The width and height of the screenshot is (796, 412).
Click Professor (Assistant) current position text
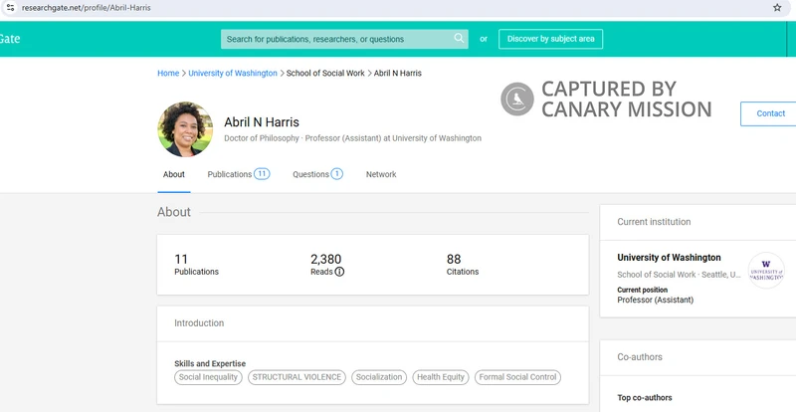656,300
